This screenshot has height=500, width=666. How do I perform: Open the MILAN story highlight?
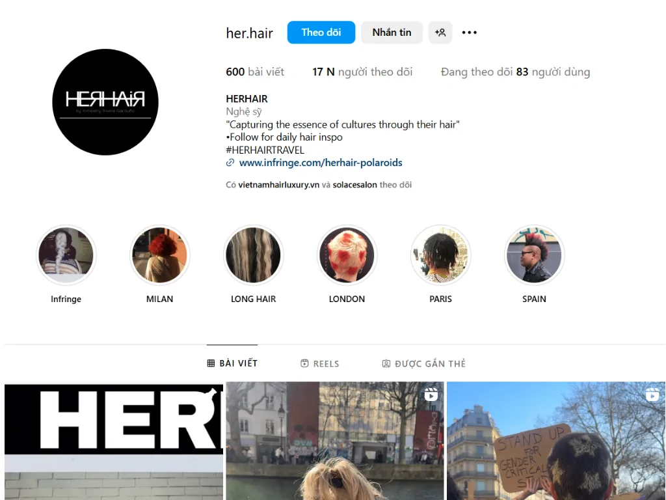[x=160, y=255]
